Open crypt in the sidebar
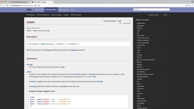Viewport: 194px width, 109px height. tap(139, 50)
